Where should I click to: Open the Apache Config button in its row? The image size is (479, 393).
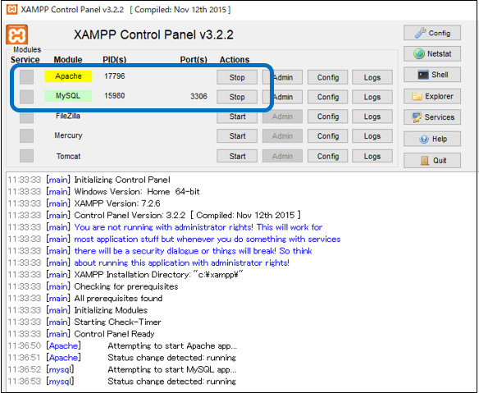coord(328,77)
